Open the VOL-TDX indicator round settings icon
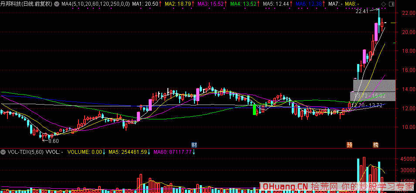Screen dimensions: 416x193 pyautogui.click(x=3, y=152)
